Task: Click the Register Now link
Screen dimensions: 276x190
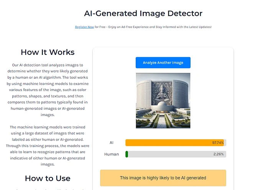Action: tap(84, 27)
